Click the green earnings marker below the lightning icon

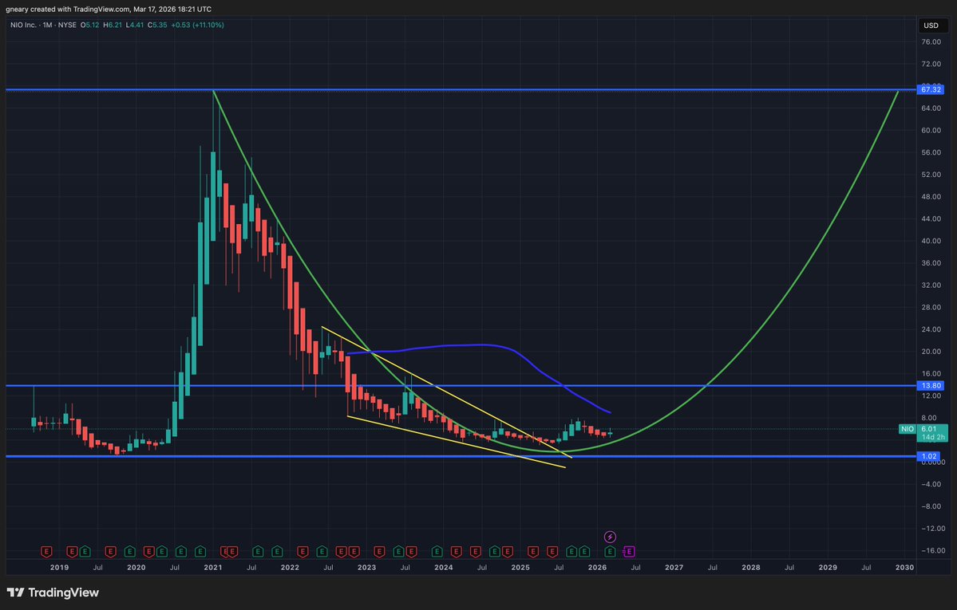pos(610,552)
